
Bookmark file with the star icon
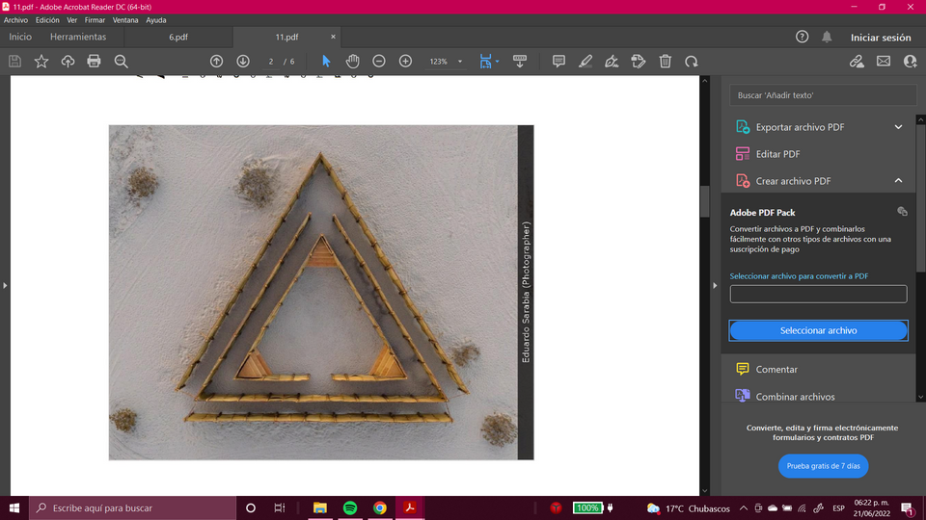point(41,61)
